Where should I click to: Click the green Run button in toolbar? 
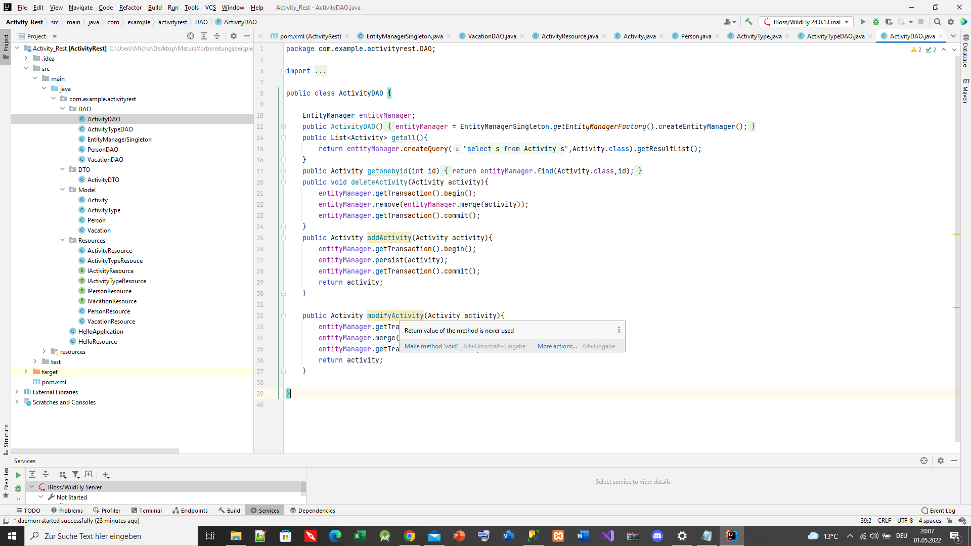[863, 22]
